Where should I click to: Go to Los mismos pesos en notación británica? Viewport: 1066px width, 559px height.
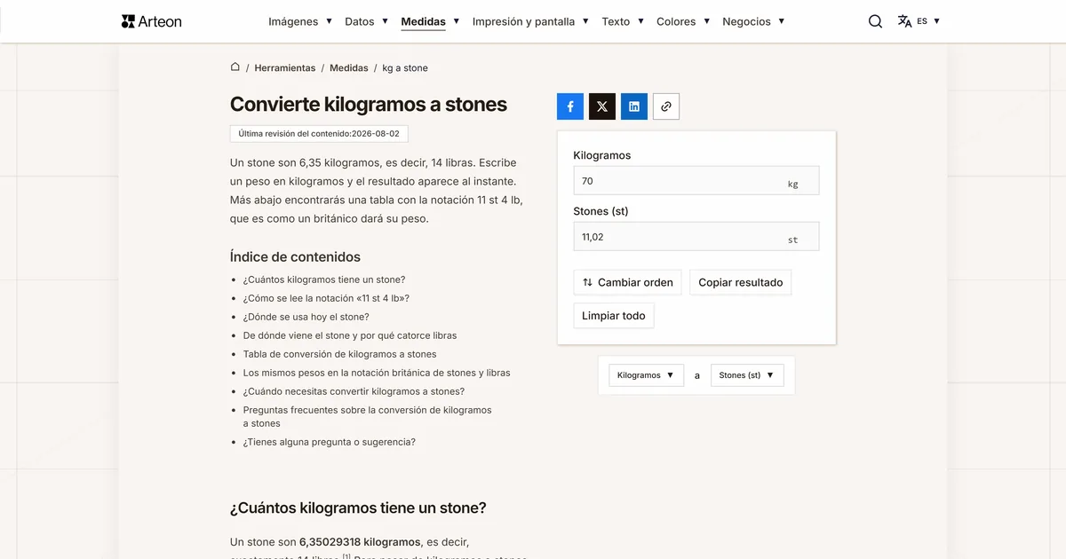click(377, 373)
